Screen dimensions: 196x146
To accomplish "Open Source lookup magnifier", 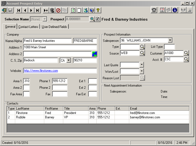I will click(142, 53).
